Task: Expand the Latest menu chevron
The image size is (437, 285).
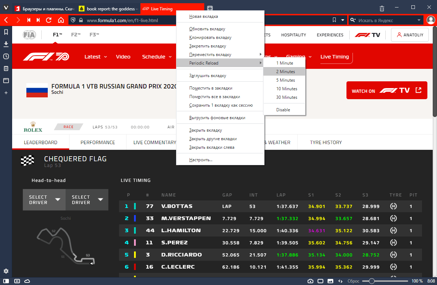Action: pos(106,57)
